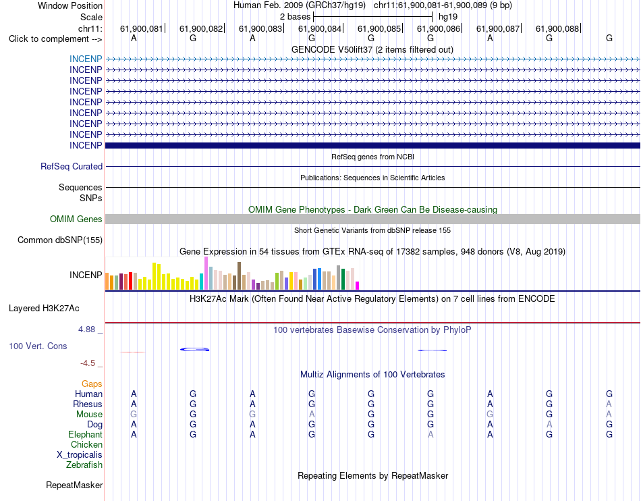Click the "Sequences" track label

tap(80, 187)
